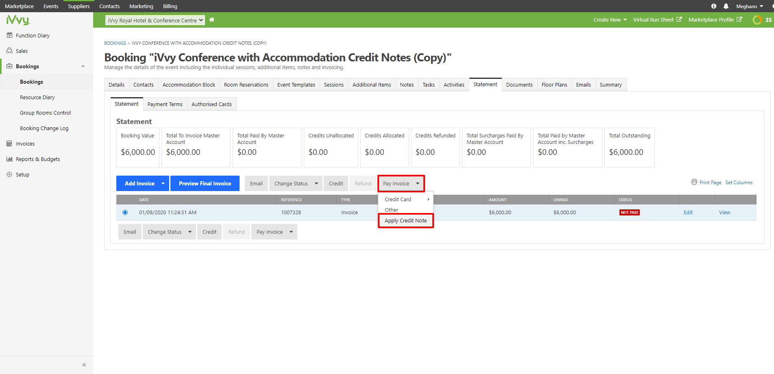Image resolution: width=774 pixels, height=374 pixels.
Task: Click the View link for invoice 1007328
Action: click(x=724, y=212)
